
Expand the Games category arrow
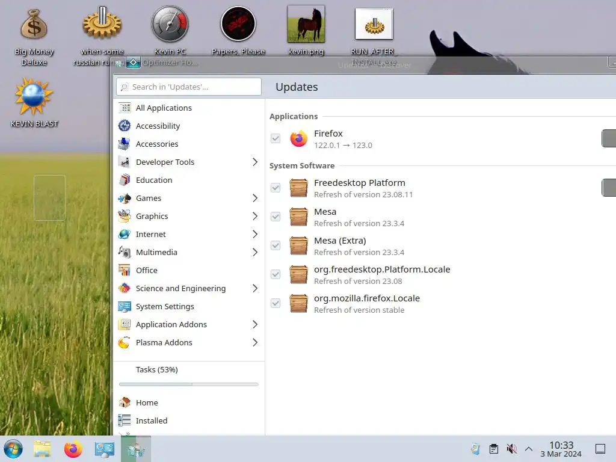(x=255, y=198)
